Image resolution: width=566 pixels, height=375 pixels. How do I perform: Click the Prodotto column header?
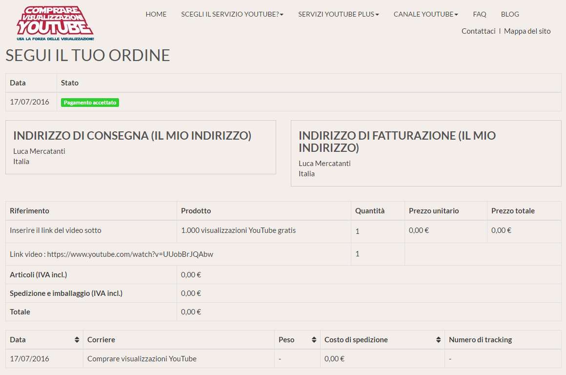(196, 210)
